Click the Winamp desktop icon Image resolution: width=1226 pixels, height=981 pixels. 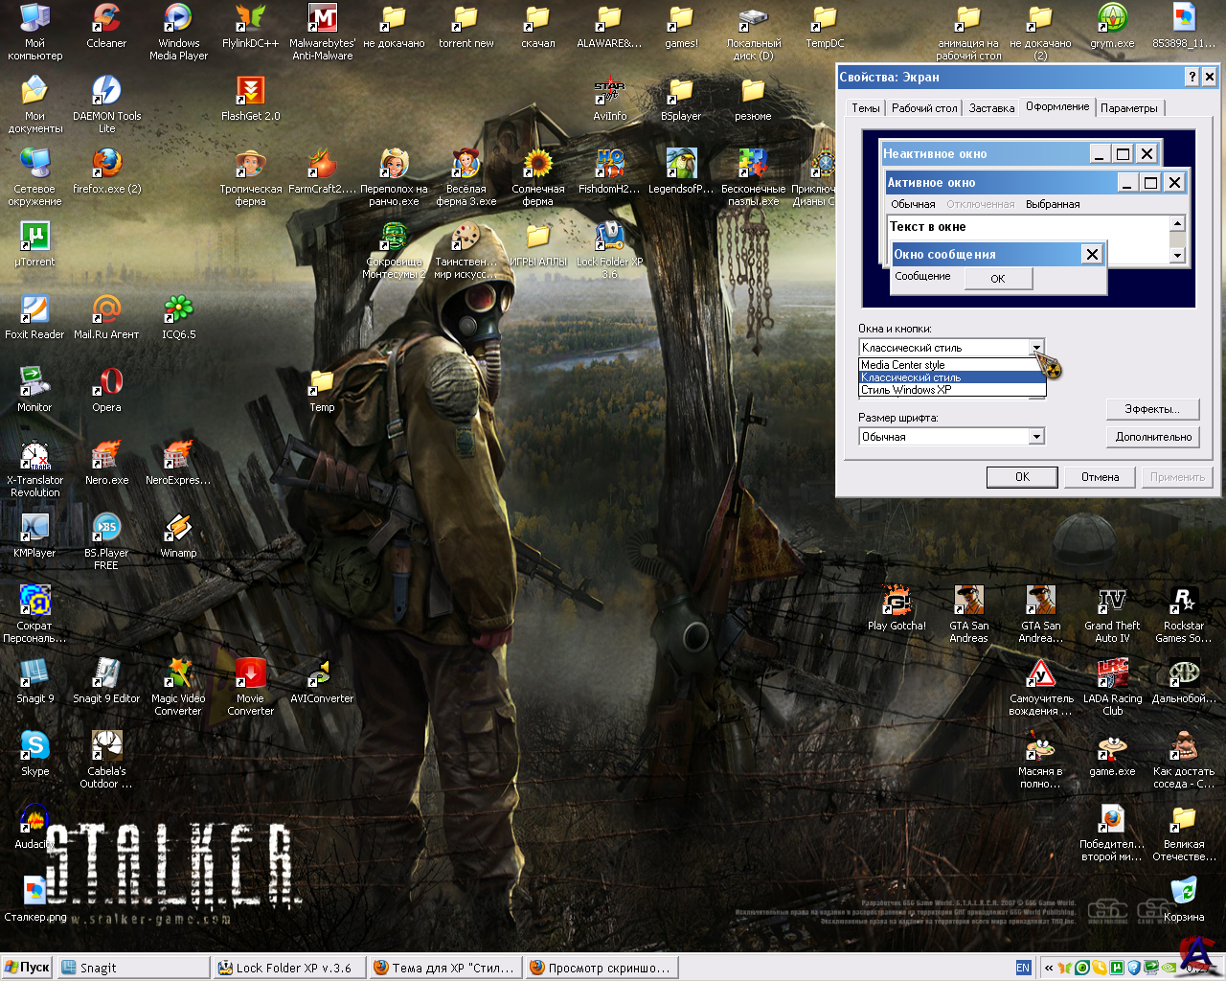click(x=178, y=529)
